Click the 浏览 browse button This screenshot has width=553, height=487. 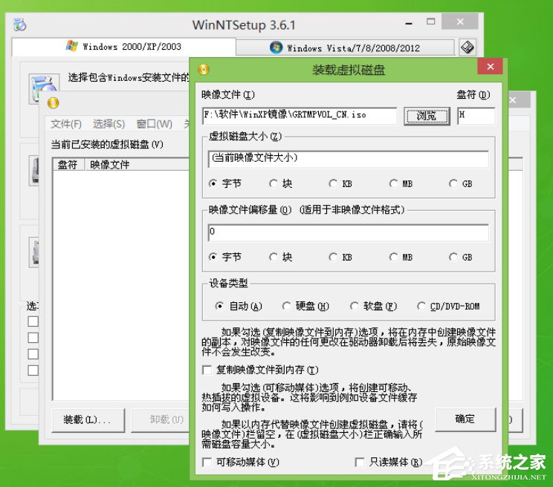[427, 116]
